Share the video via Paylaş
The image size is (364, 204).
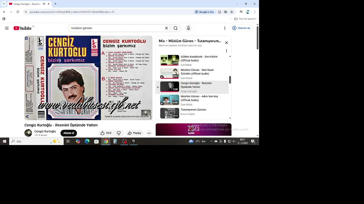[135, 133]
